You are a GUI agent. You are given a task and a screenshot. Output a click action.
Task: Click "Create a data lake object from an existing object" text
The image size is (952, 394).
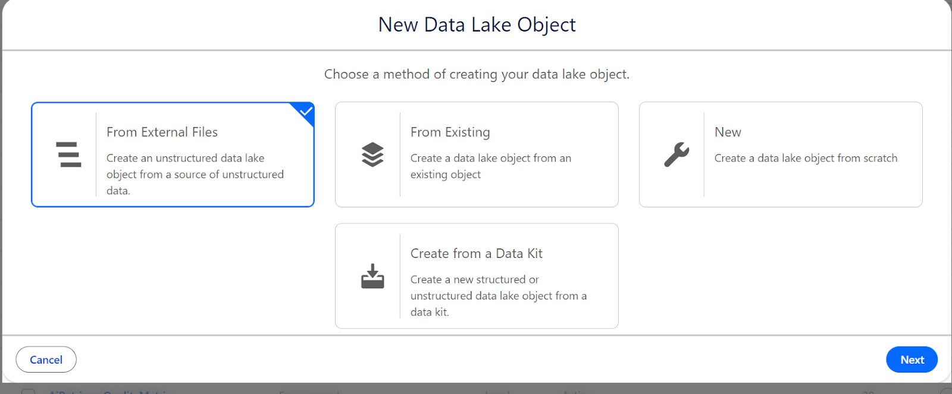tap(490, 166)
